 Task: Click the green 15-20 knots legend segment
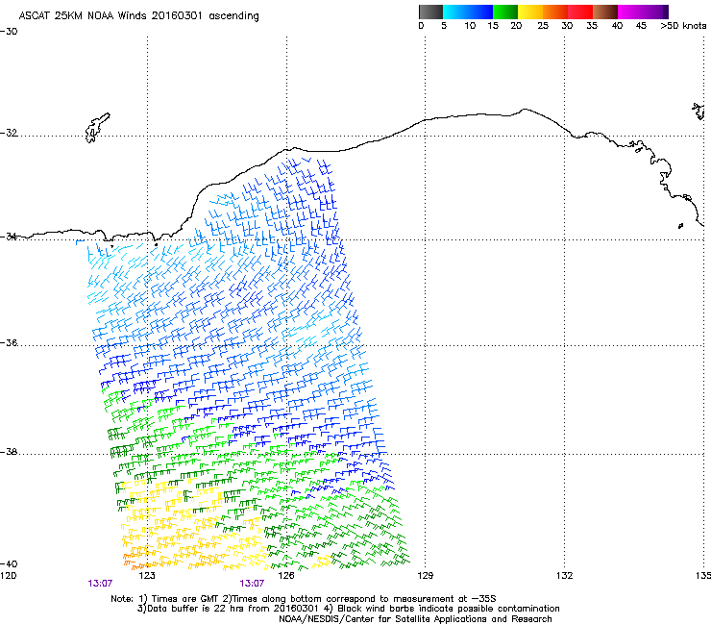505,12
